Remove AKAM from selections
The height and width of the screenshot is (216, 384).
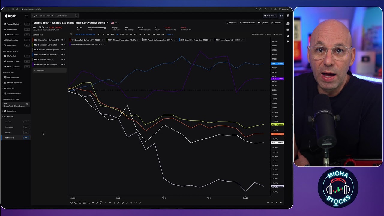coord(65,64)
